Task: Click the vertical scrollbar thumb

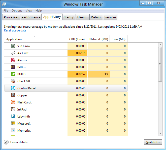Action: (x=160, y=64)
